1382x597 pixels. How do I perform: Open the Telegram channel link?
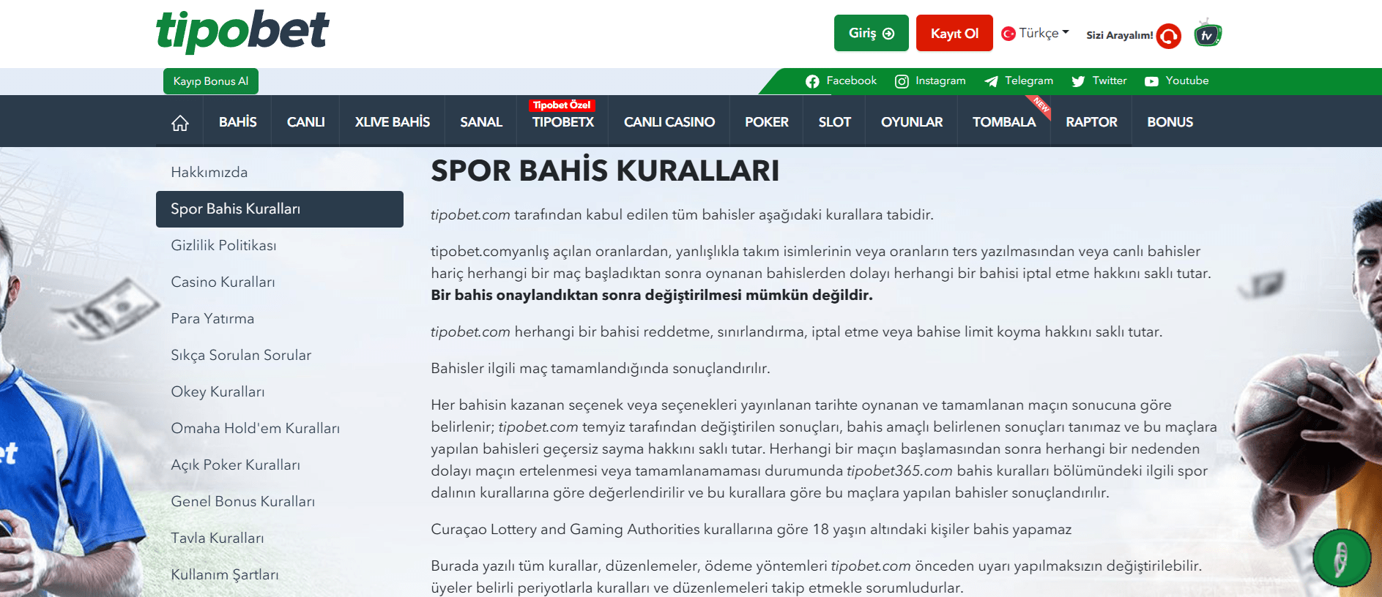pos(1019,81)
